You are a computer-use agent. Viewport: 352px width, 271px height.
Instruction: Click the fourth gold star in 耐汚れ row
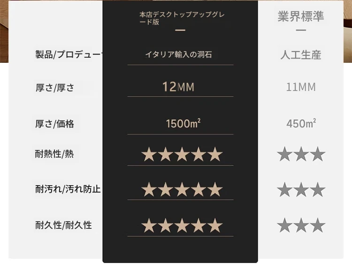[199, 189]
